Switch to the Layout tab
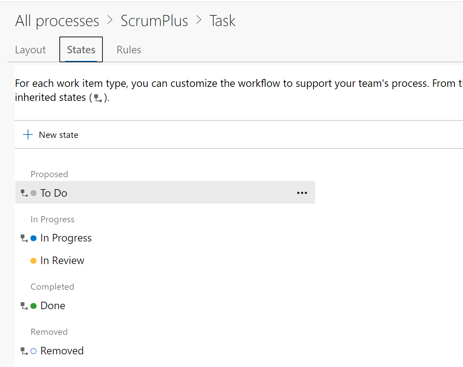Viewport: 463px width, 367px height. click(30, 49)
